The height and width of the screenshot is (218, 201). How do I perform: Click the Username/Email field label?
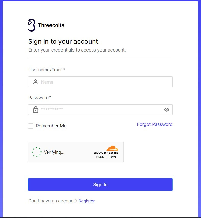click(x=46, y=70)
